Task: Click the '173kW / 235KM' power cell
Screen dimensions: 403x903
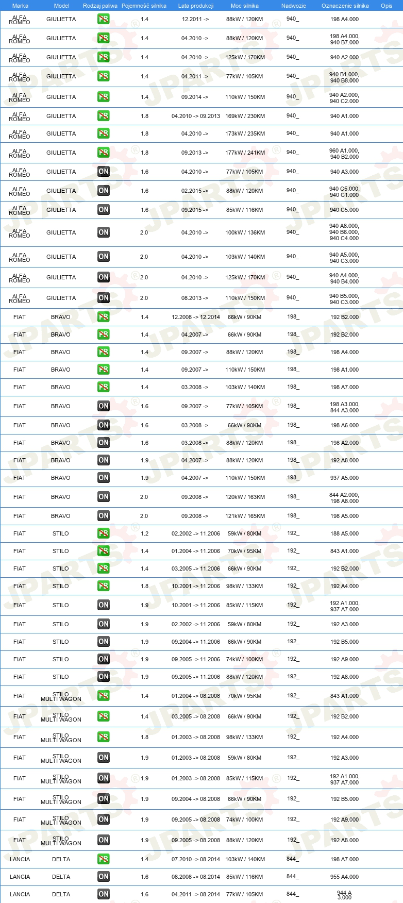Action: pos(245,133)
